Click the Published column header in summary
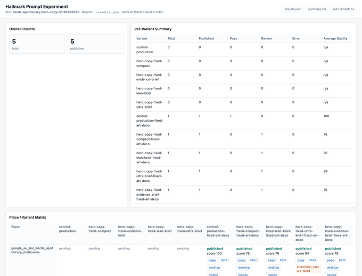362x276 pixels. [206, 38]
